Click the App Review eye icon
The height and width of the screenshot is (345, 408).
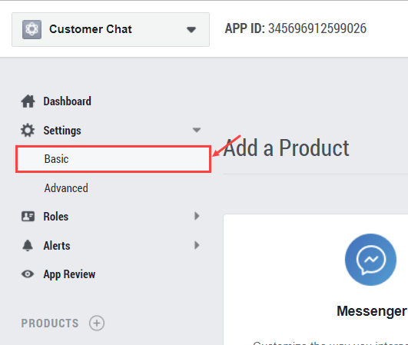pos(28,274)
